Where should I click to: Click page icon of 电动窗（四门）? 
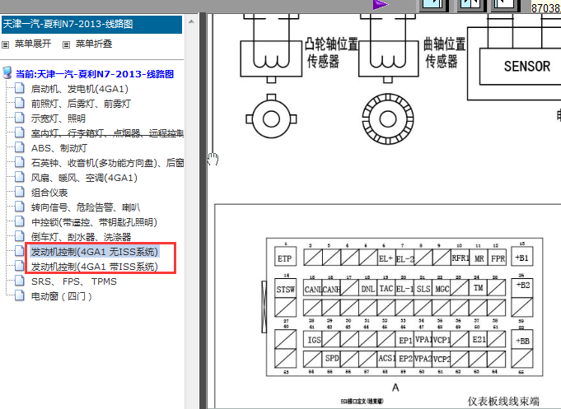click(x=20, y=295)
